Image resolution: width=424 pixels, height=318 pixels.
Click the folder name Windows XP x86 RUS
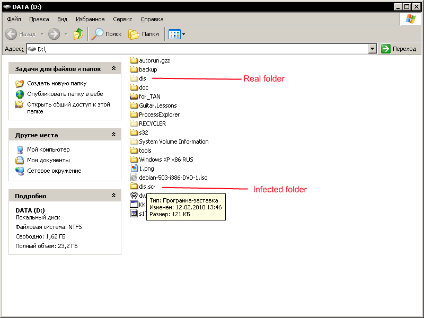(x=166, y=160)
